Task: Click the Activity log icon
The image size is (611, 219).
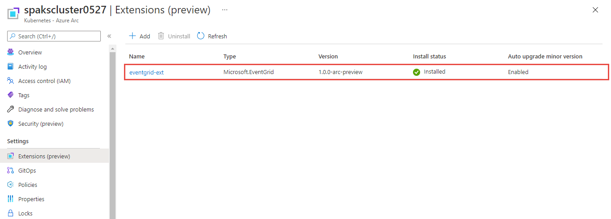Action: [11, 67]
